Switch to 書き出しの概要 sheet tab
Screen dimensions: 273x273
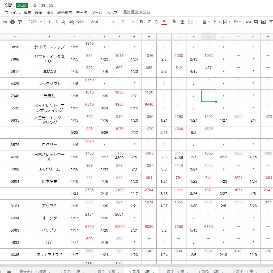tap(35, 271)
